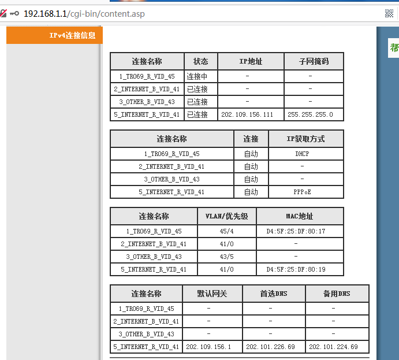The height and width of the screenshot is (360, 399).
Task: Click the 43/5 VLAN value
Action: point(227,257)
